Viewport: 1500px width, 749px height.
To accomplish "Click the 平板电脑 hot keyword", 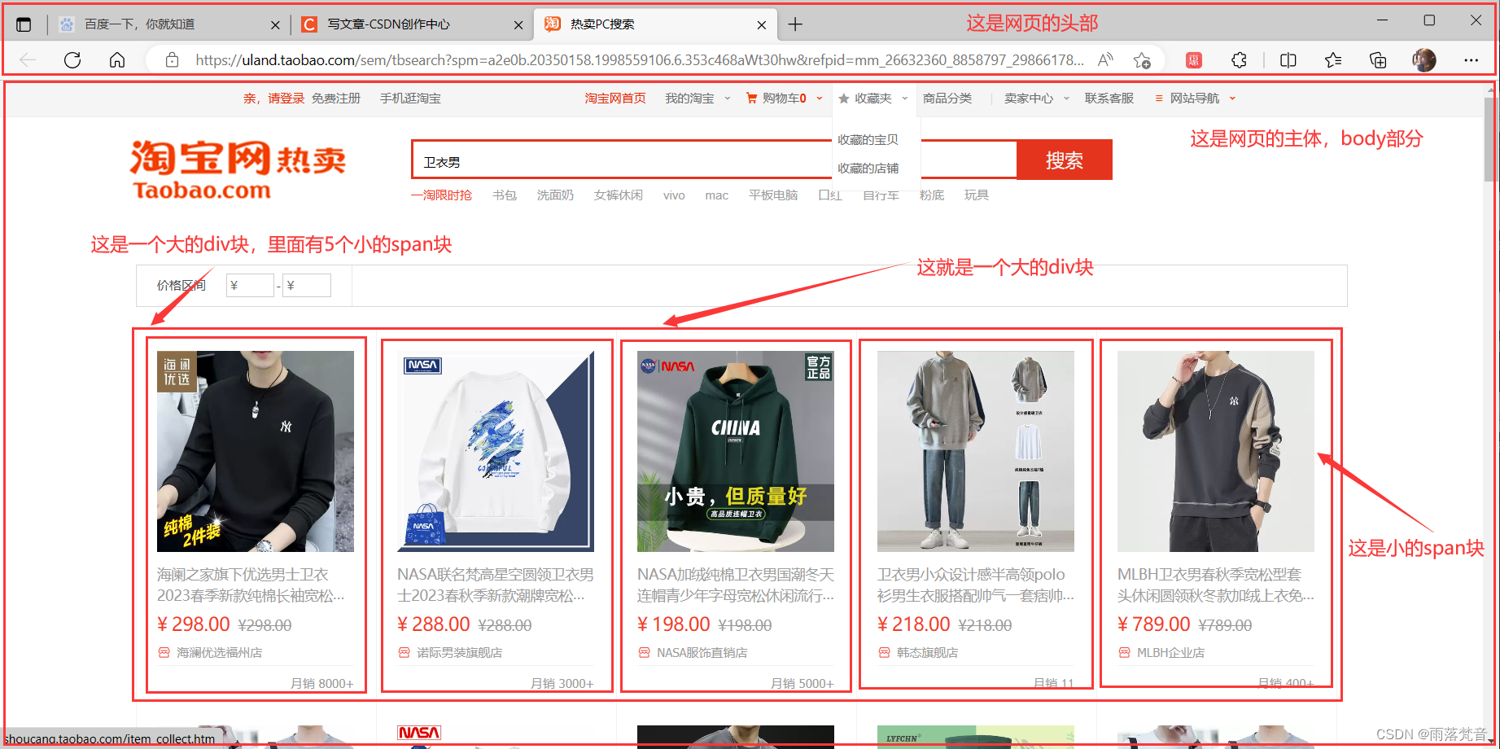I will 773,195.
